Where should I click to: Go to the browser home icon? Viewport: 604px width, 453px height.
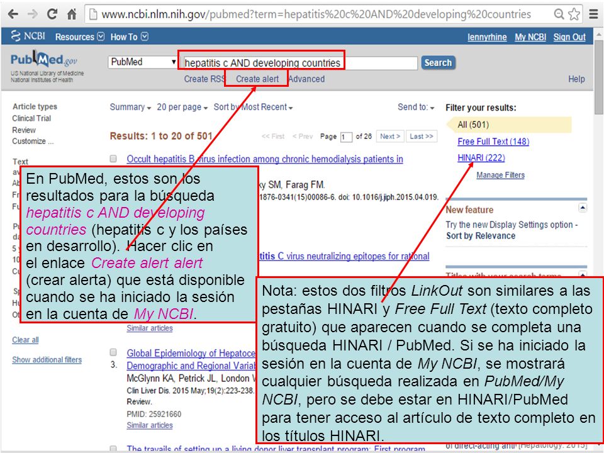tap(72, 14)
